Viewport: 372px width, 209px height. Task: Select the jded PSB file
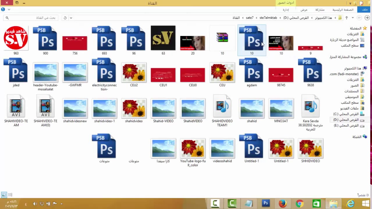point(16,73)
